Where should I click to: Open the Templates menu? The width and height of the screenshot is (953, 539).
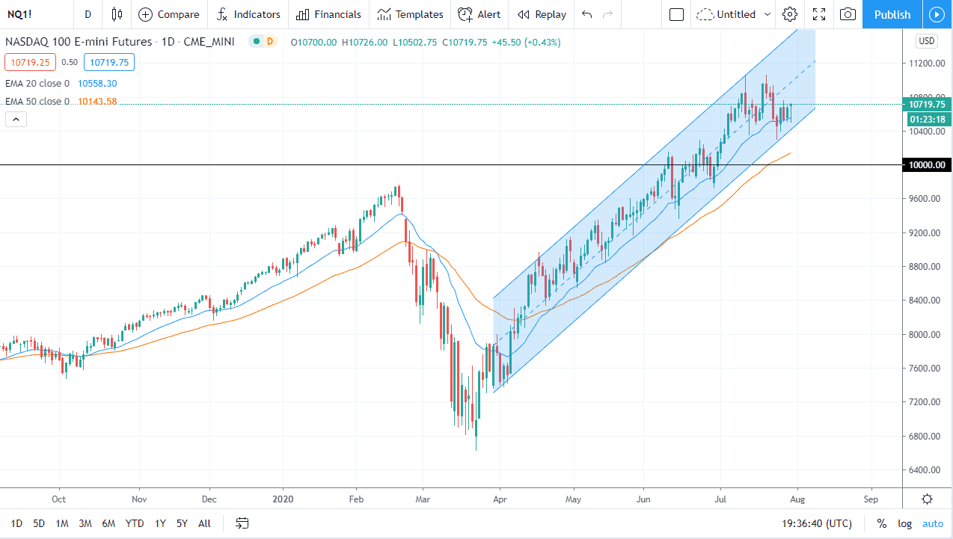pyautogui.click(x=410, y=14)
